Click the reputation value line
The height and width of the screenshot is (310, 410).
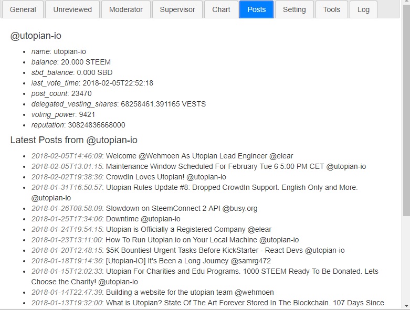click(x=78, y=125)
